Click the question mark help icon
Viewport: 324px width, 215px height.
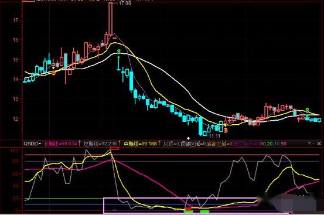click(x=309, y=144)
